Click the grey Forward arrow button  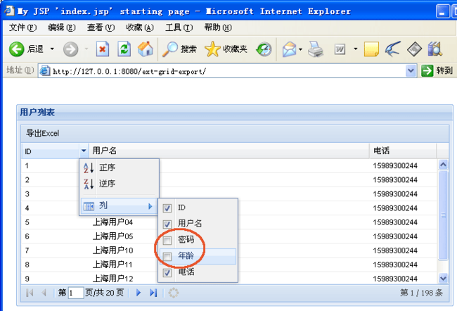pyautogui.click(x=70, y=49)
